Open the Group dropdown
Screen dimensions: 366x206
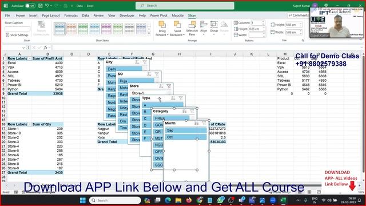(x=214, y=28)
